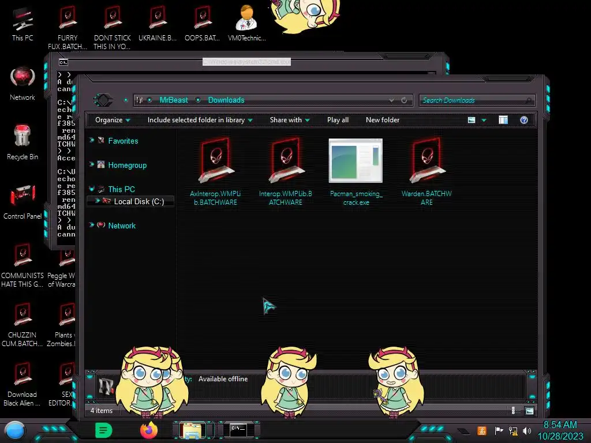Refresh the Downloads folder view
The height and width of the screenshot is (443, 591).
[x=404, y=100]
